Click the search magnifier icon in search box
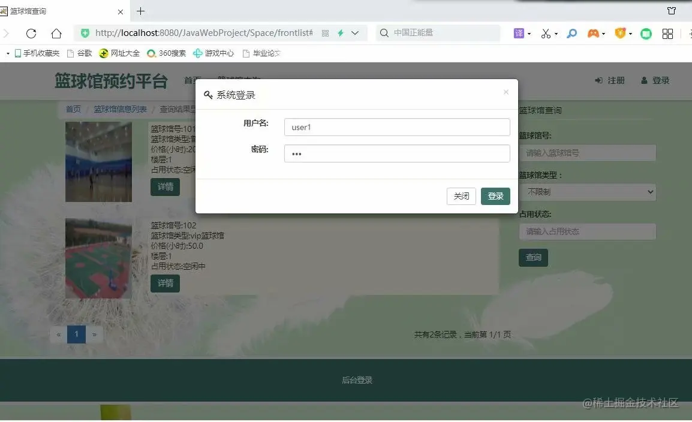The image size is (692, 422). click(x=384, y=33)
